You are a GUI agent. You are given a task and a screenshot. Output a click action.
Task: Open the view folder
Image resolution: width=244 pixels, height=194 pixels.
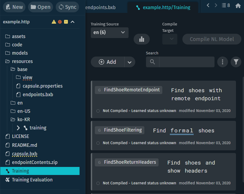24,77
